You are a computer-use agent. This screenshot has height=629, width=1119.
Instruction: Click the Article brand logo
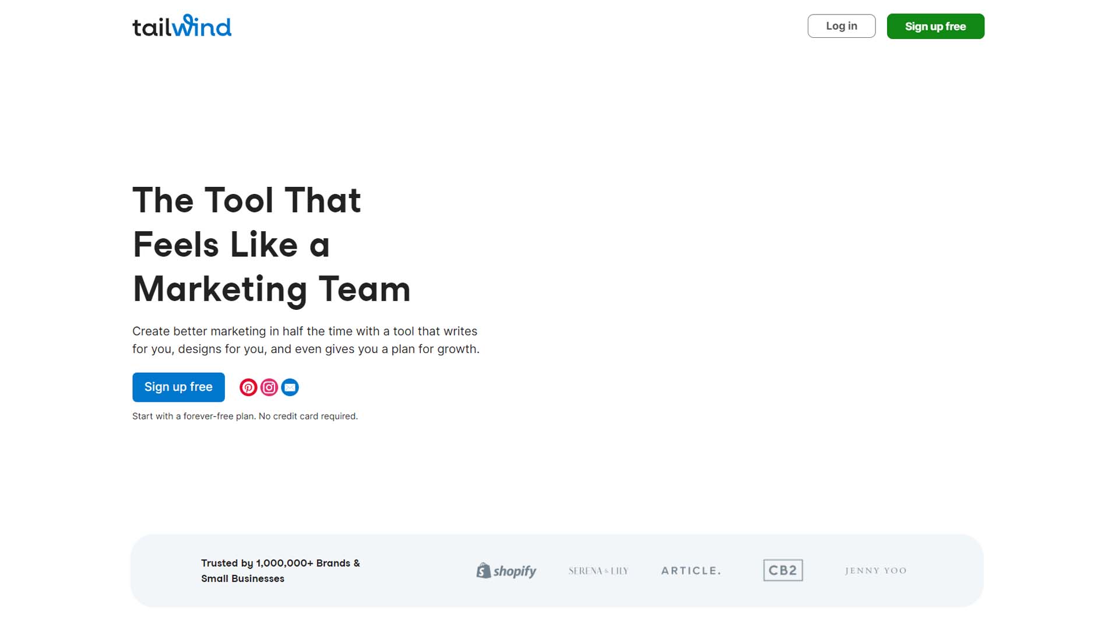point(691,571)
